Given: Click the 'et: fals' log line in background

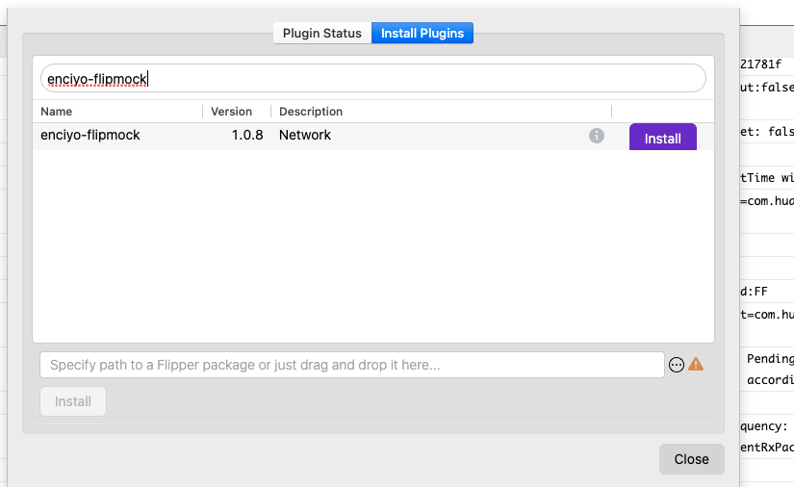Looking at the screenshot, I should pos(767,132).
